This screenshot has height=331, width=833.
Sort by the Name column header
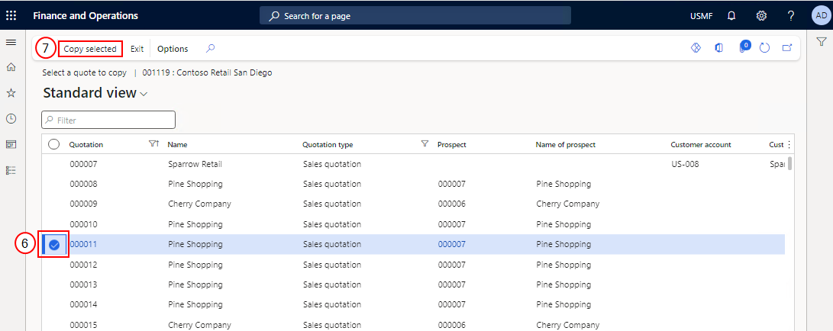click(x=177, y=145)
